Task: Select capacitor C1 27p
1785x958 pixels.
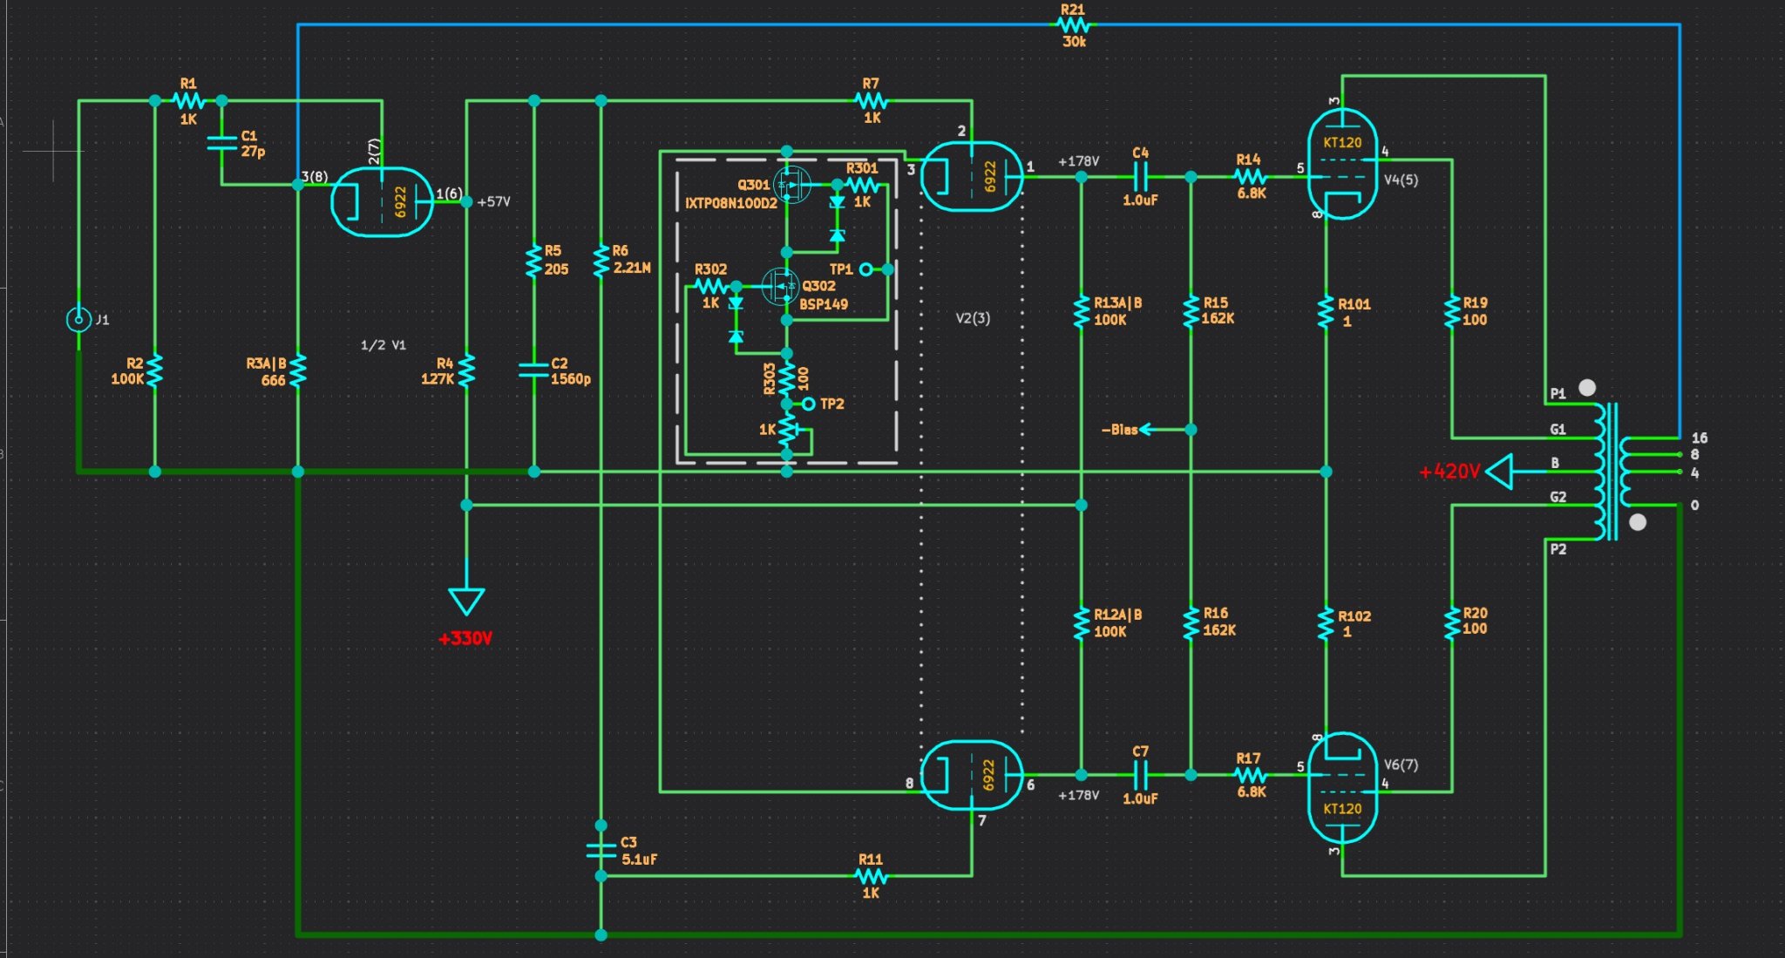Action: point(221,143)
